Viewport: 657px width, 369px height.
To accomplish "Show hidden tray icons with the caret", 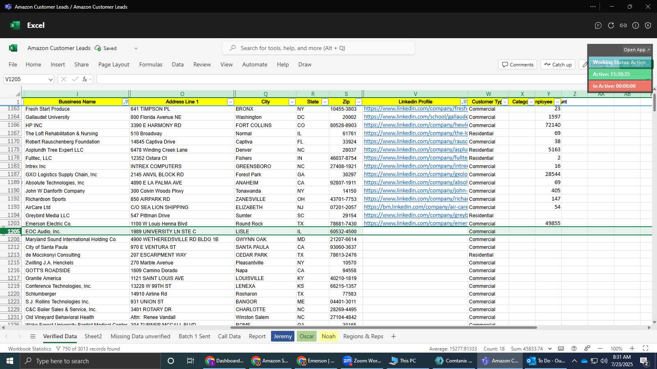I will click(574, 361).
